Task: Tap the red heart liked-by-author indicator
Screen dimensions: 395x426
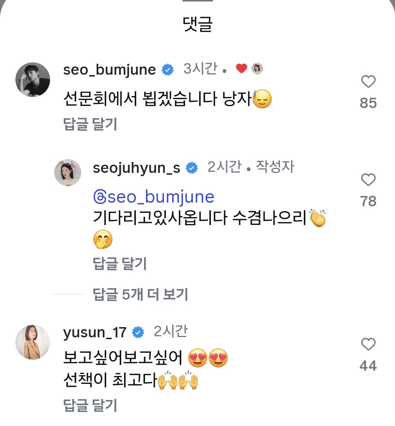Action: coord(241,68)
